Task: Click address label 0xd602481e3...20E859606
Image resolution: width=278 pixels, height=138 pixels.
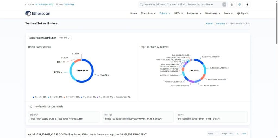Action: click(169, 75)
